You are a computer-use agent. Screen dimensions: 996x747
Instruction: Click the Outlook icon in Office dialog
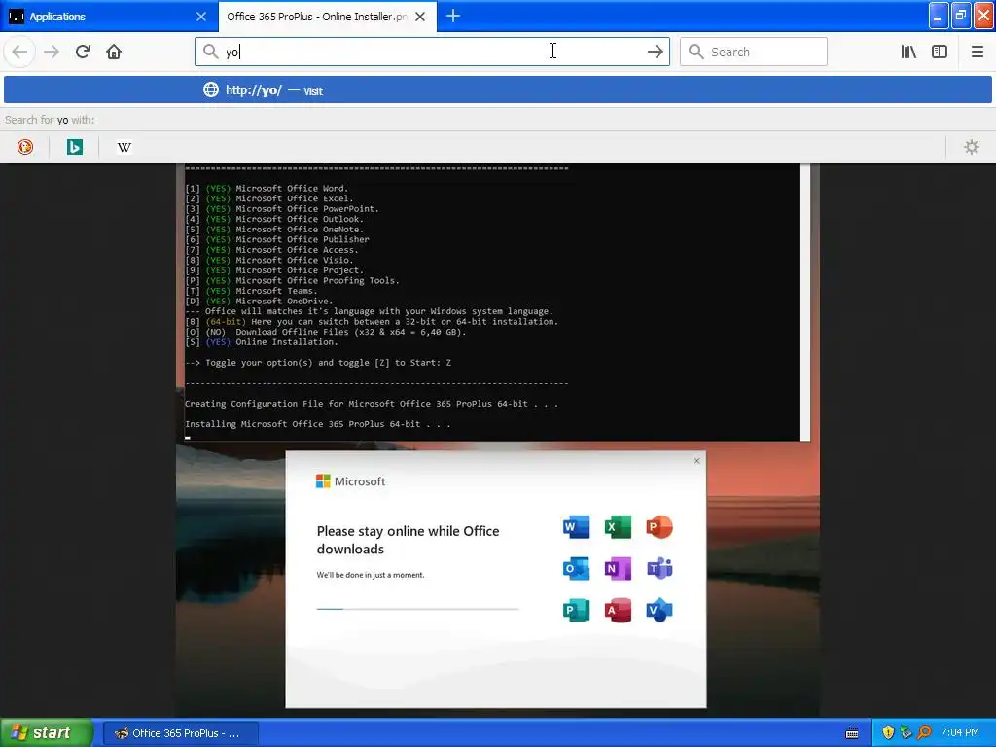[576, 568]
